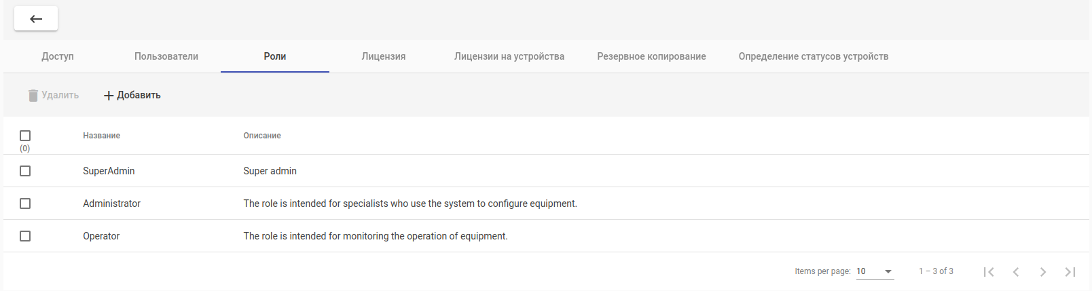1092x291 pixels.
Task: Sort by the Название column header
Action: [x=102, y=136]
